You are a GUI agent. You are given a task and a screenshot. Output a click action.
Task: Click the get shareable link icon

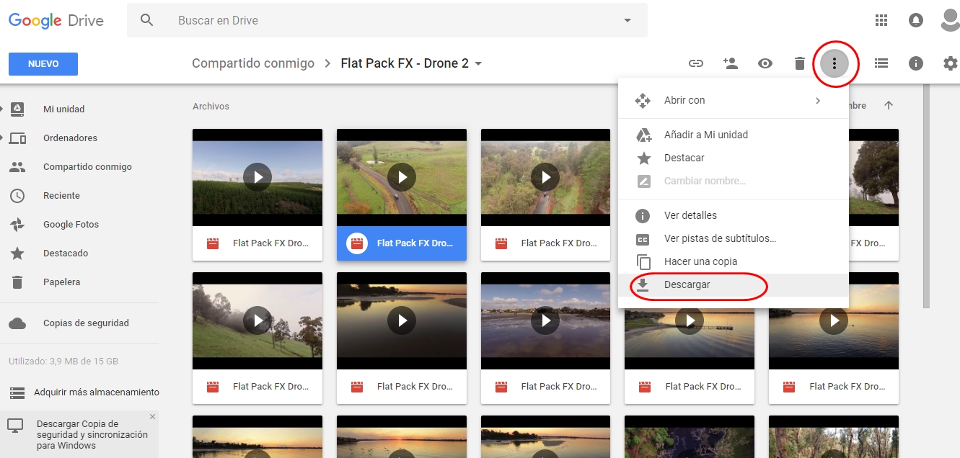pos(696,63)
